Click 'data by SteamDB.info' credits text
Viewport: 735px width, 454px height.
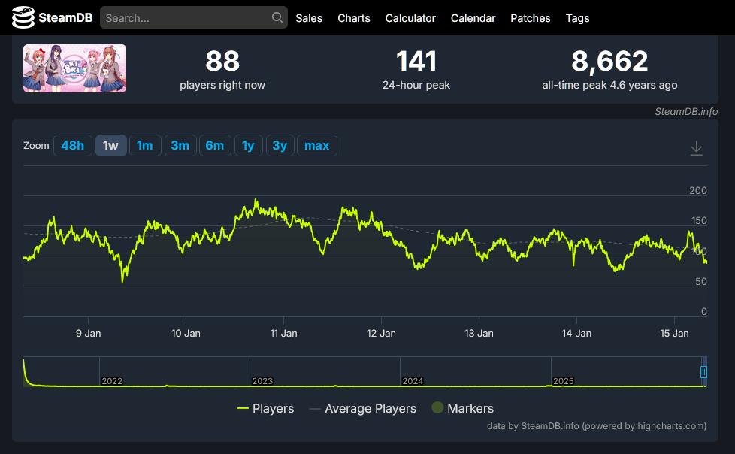coord(597,426)
